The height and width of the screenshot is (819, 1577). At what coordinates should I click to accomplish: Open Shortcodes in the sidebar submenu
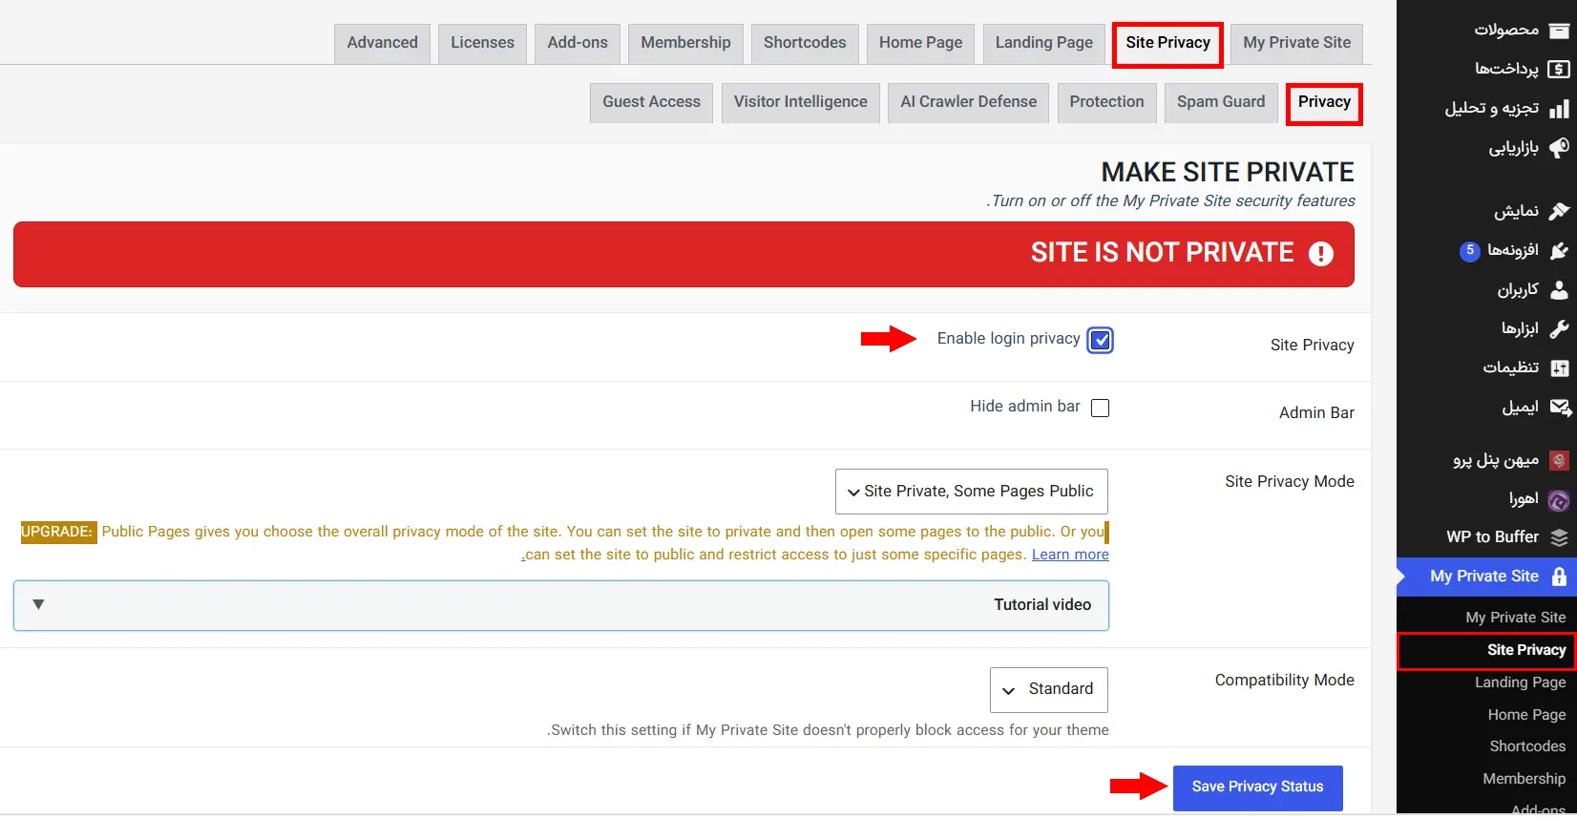pos(1527,746)
